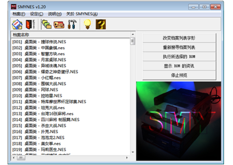
Task: Click the horizontal scrollbar right arrow
Action: (127, 157)
